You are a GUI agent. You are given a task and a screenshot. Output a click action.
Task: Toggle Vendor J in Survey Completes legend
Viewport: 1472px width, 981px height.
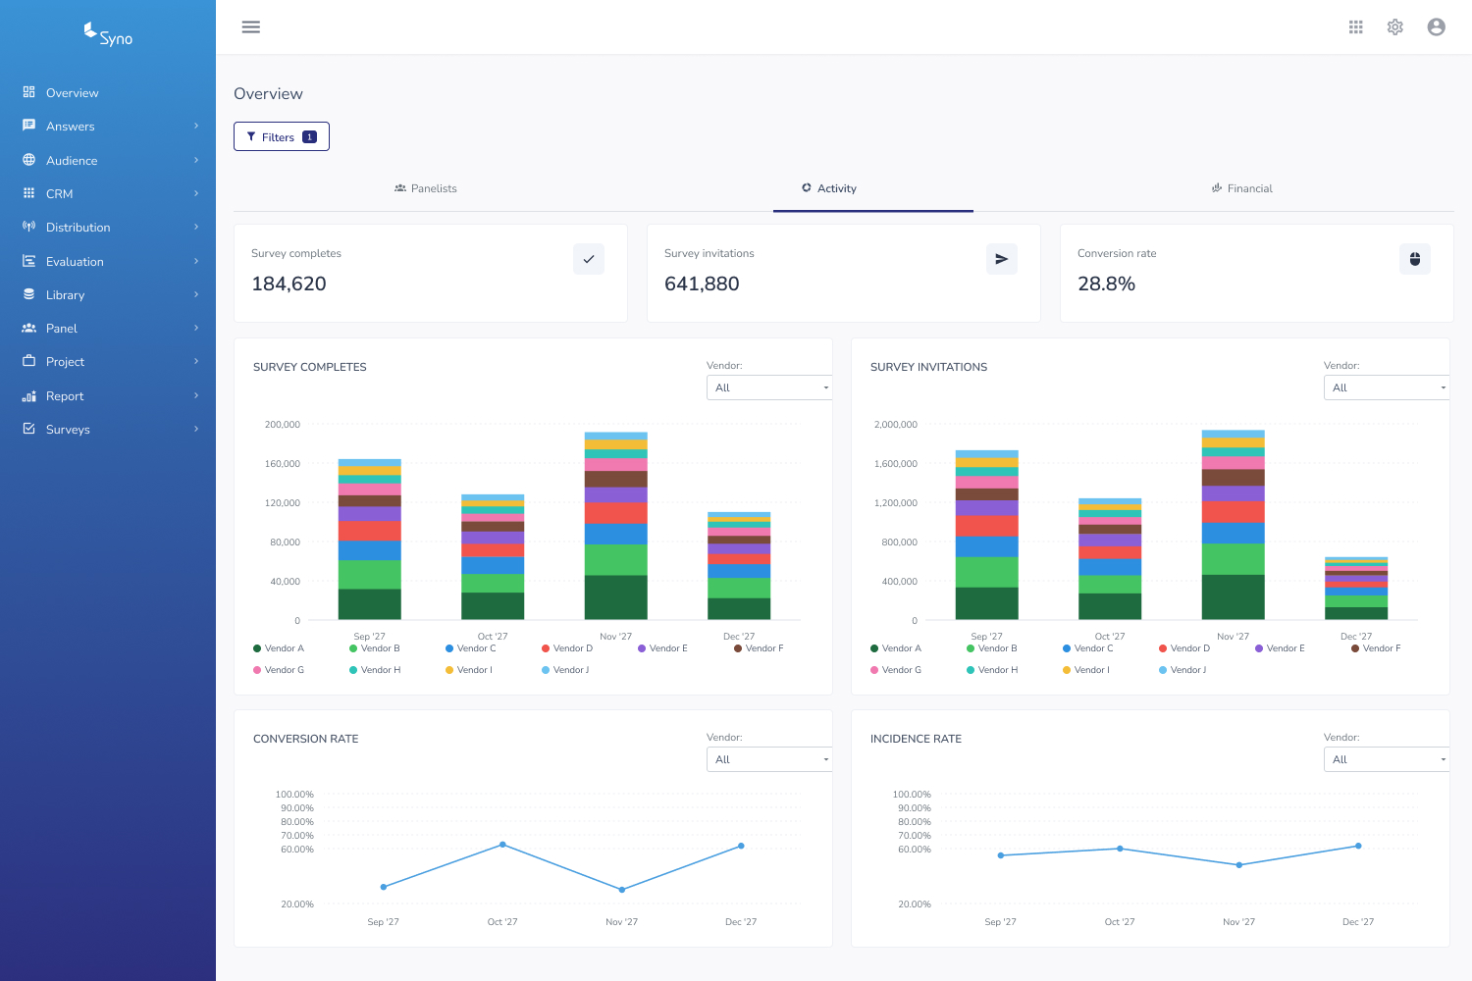(x=565, y=670)
